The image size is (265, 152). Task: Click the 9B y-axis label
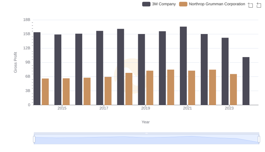[28, 62]
